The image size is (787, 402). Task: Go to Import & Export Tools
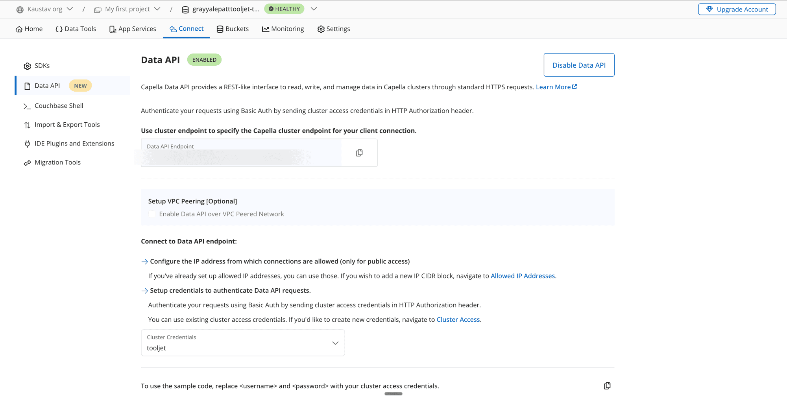67,125
